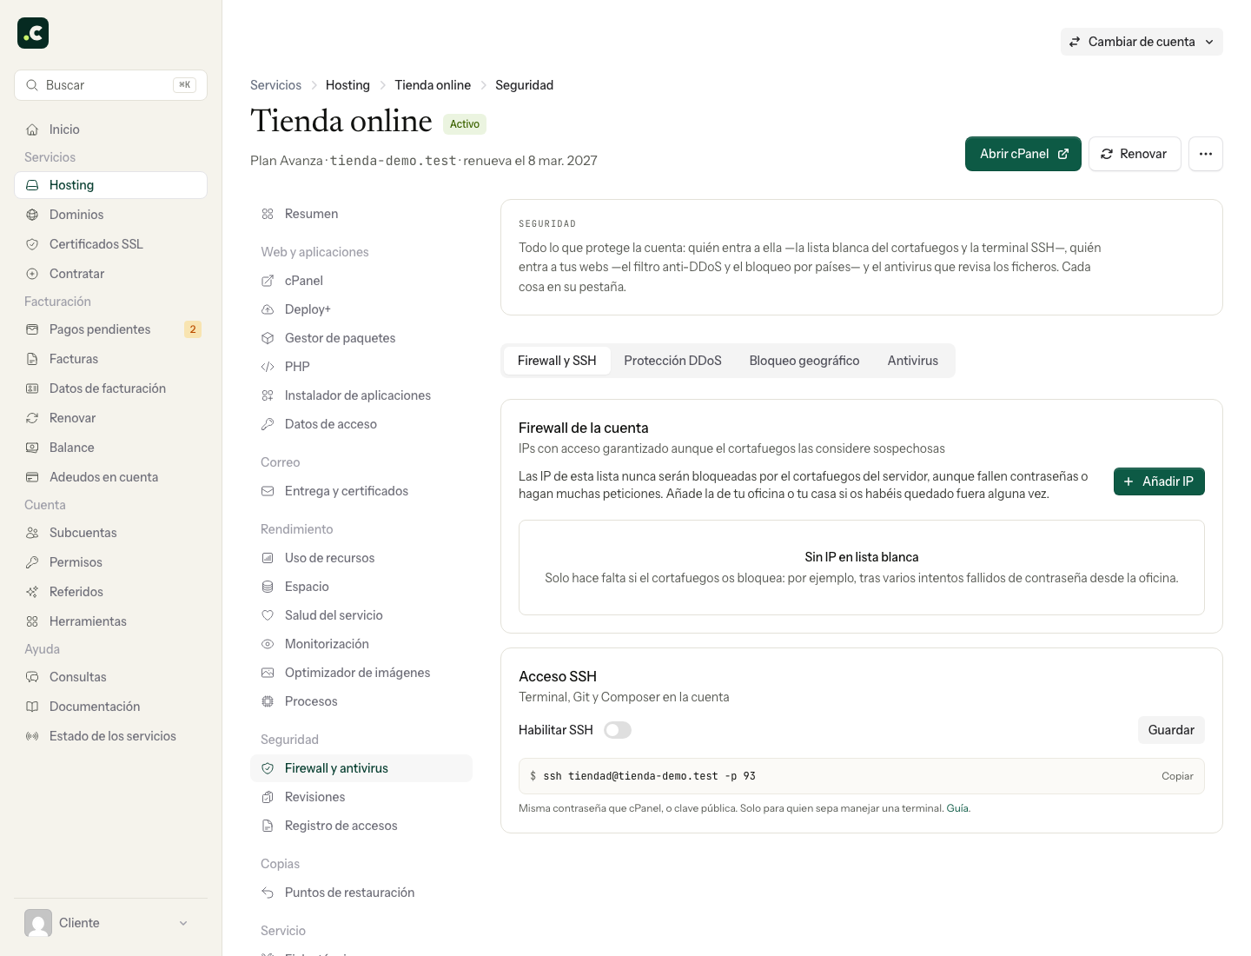Select the Antivirus tab
This screenshot has height=956, width=1251.
[913, 361]
